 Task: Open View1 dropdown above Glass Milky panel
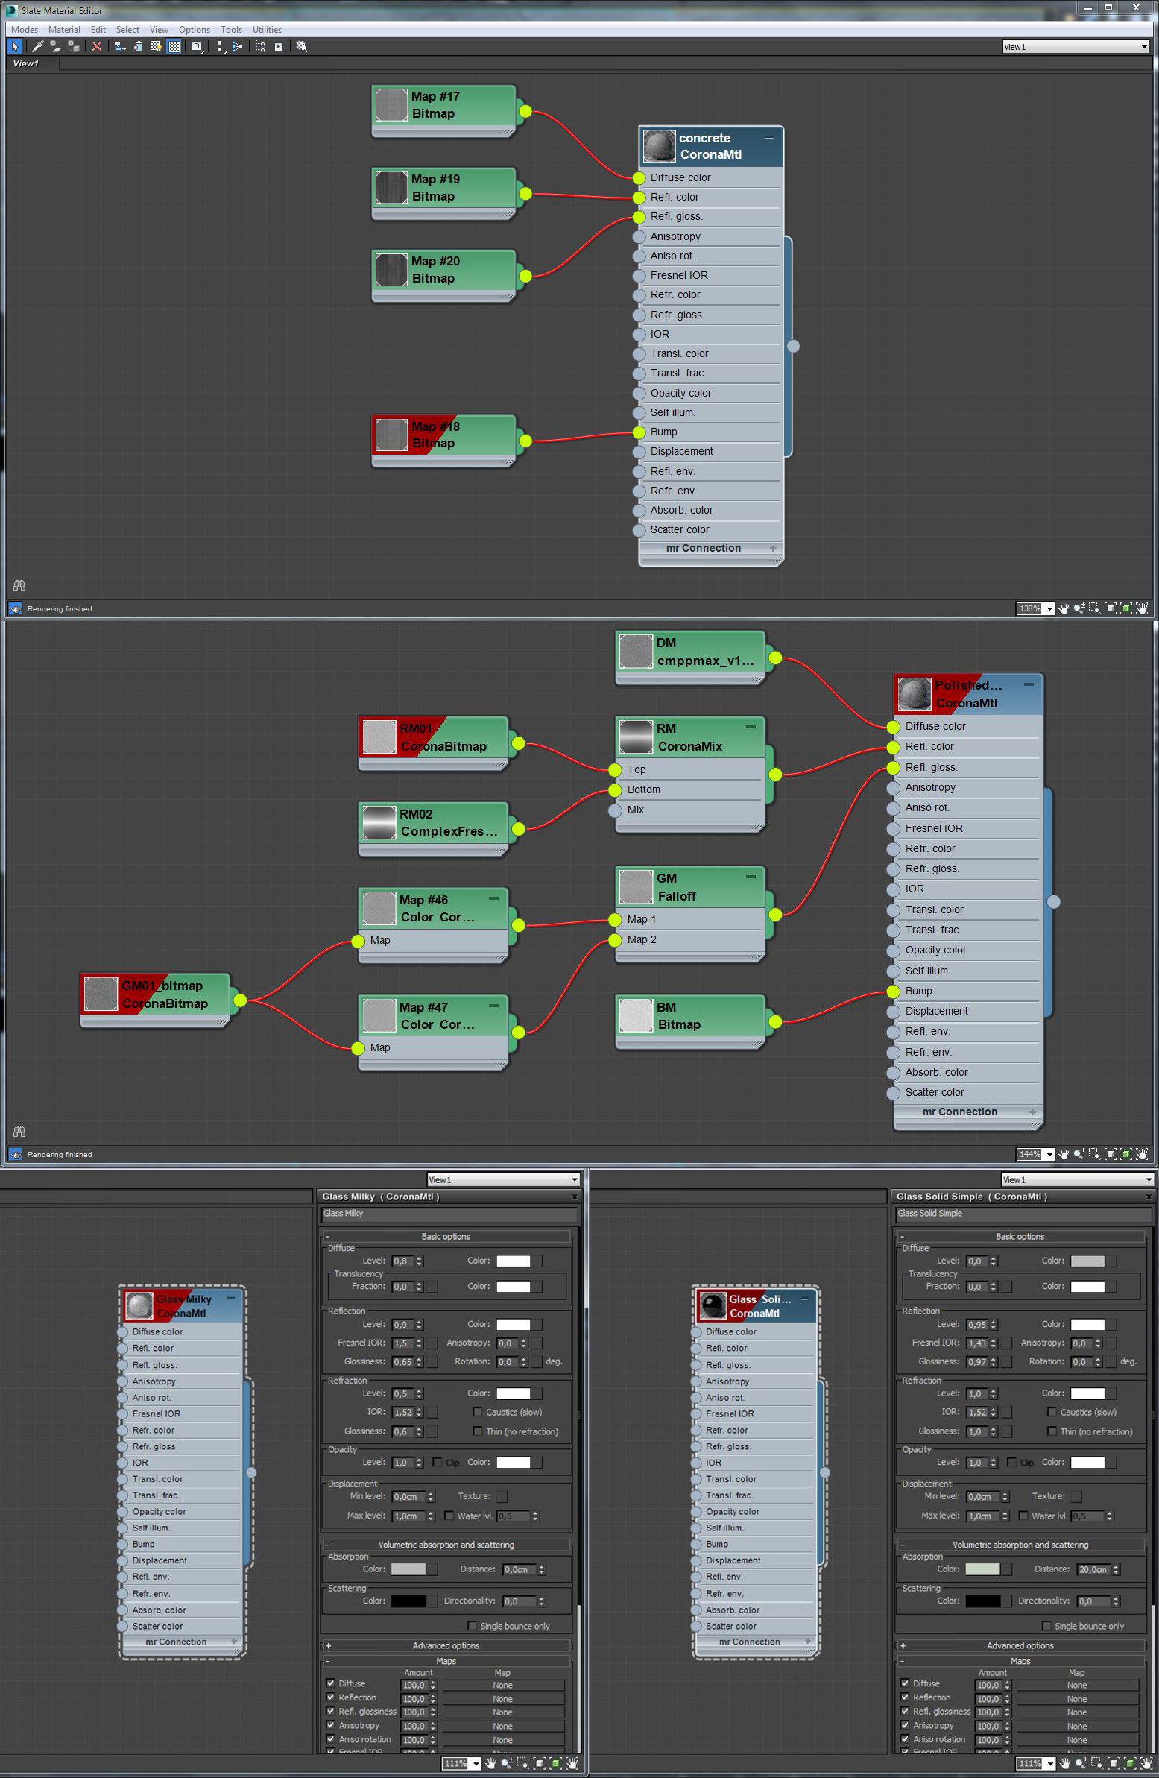(x=503, y=1179)
